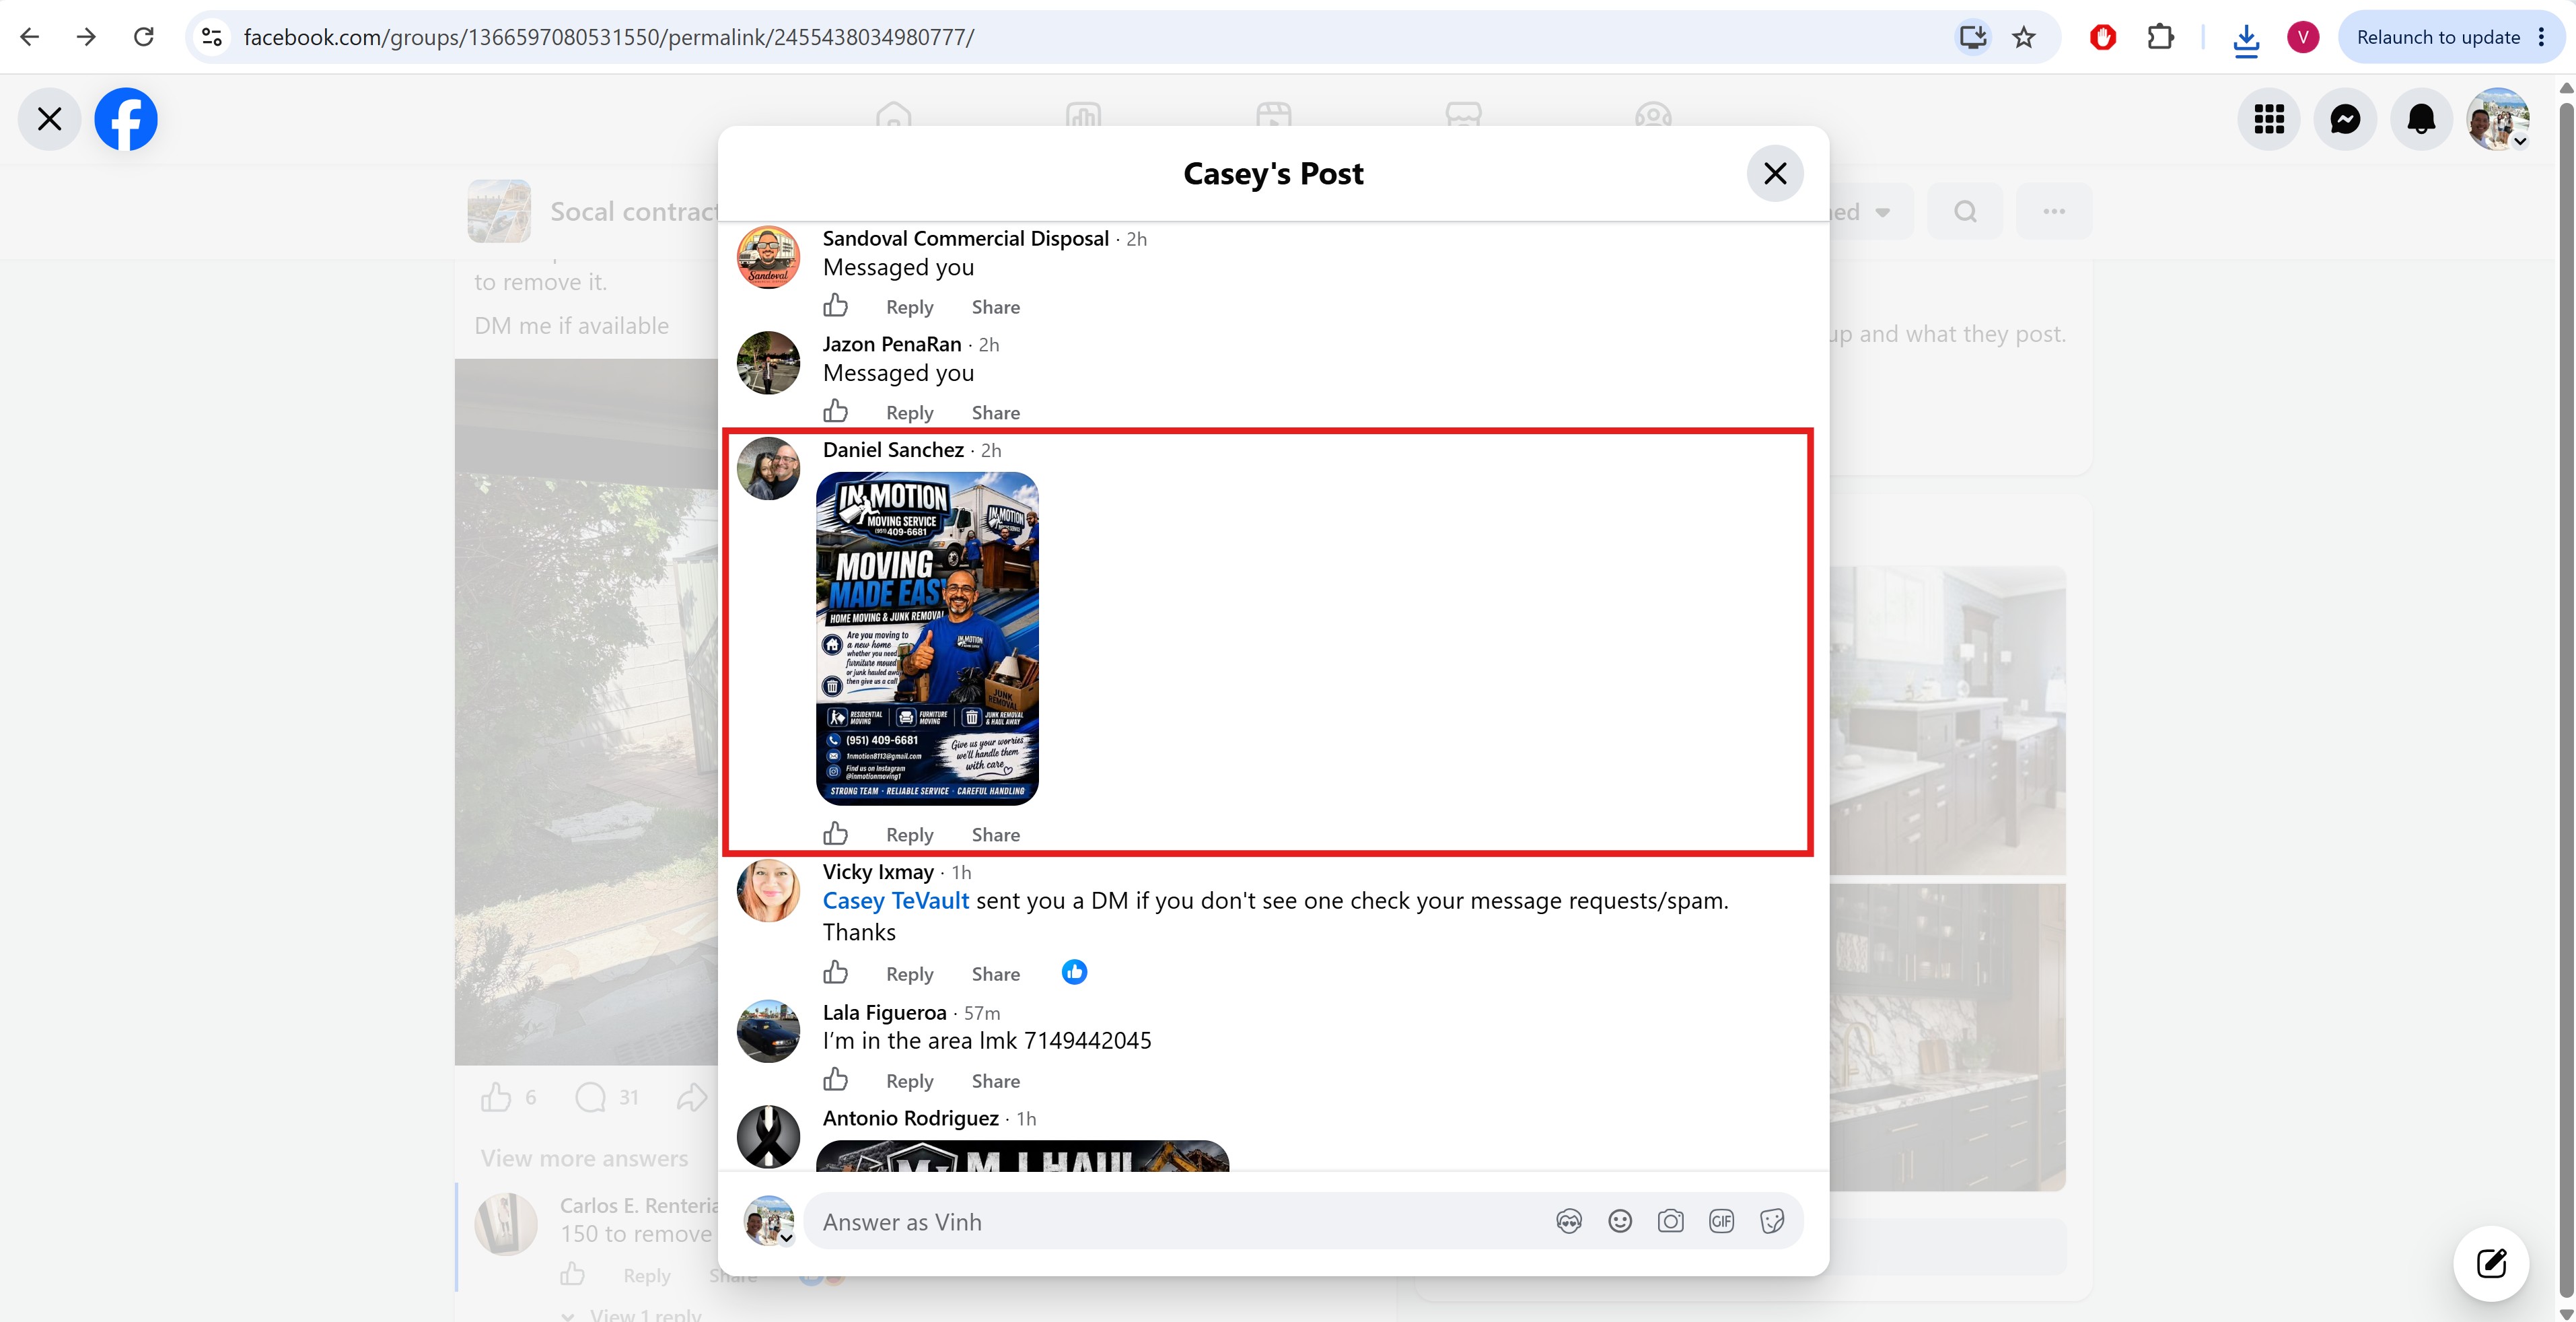The image size is (2576, 1322).
Task: Share Daniel Sanchez's comment
Action: [x=996, y=835]
